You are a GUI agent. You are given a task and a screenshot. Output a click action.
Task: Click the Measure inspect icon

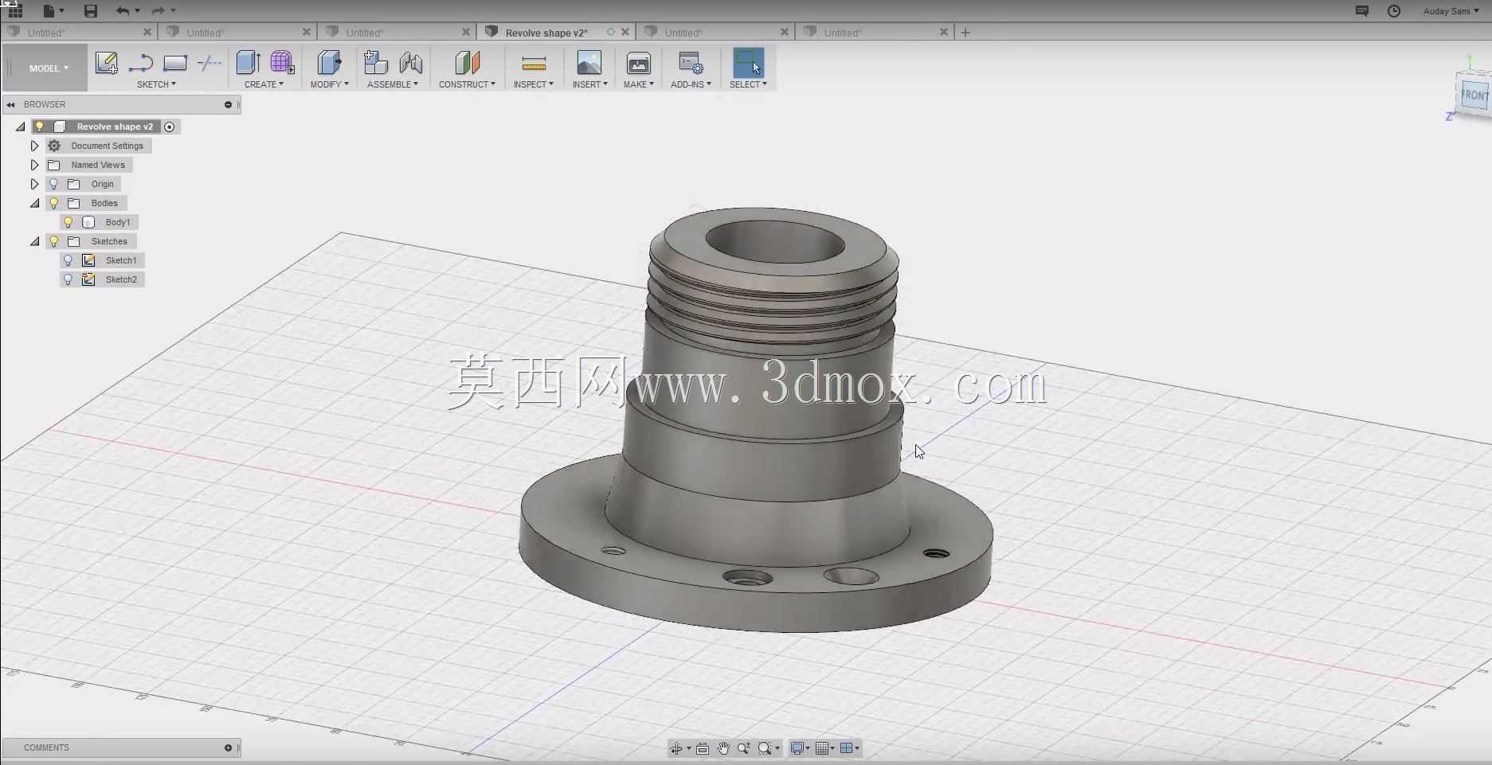[534, 63]
